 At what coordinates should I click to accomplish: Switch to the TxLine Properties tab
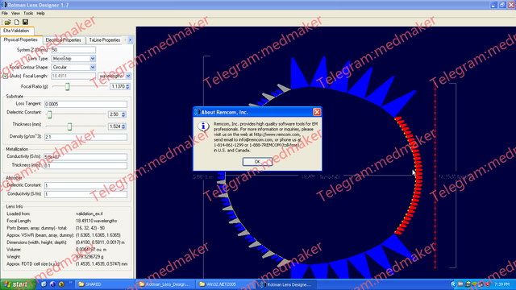105,40
